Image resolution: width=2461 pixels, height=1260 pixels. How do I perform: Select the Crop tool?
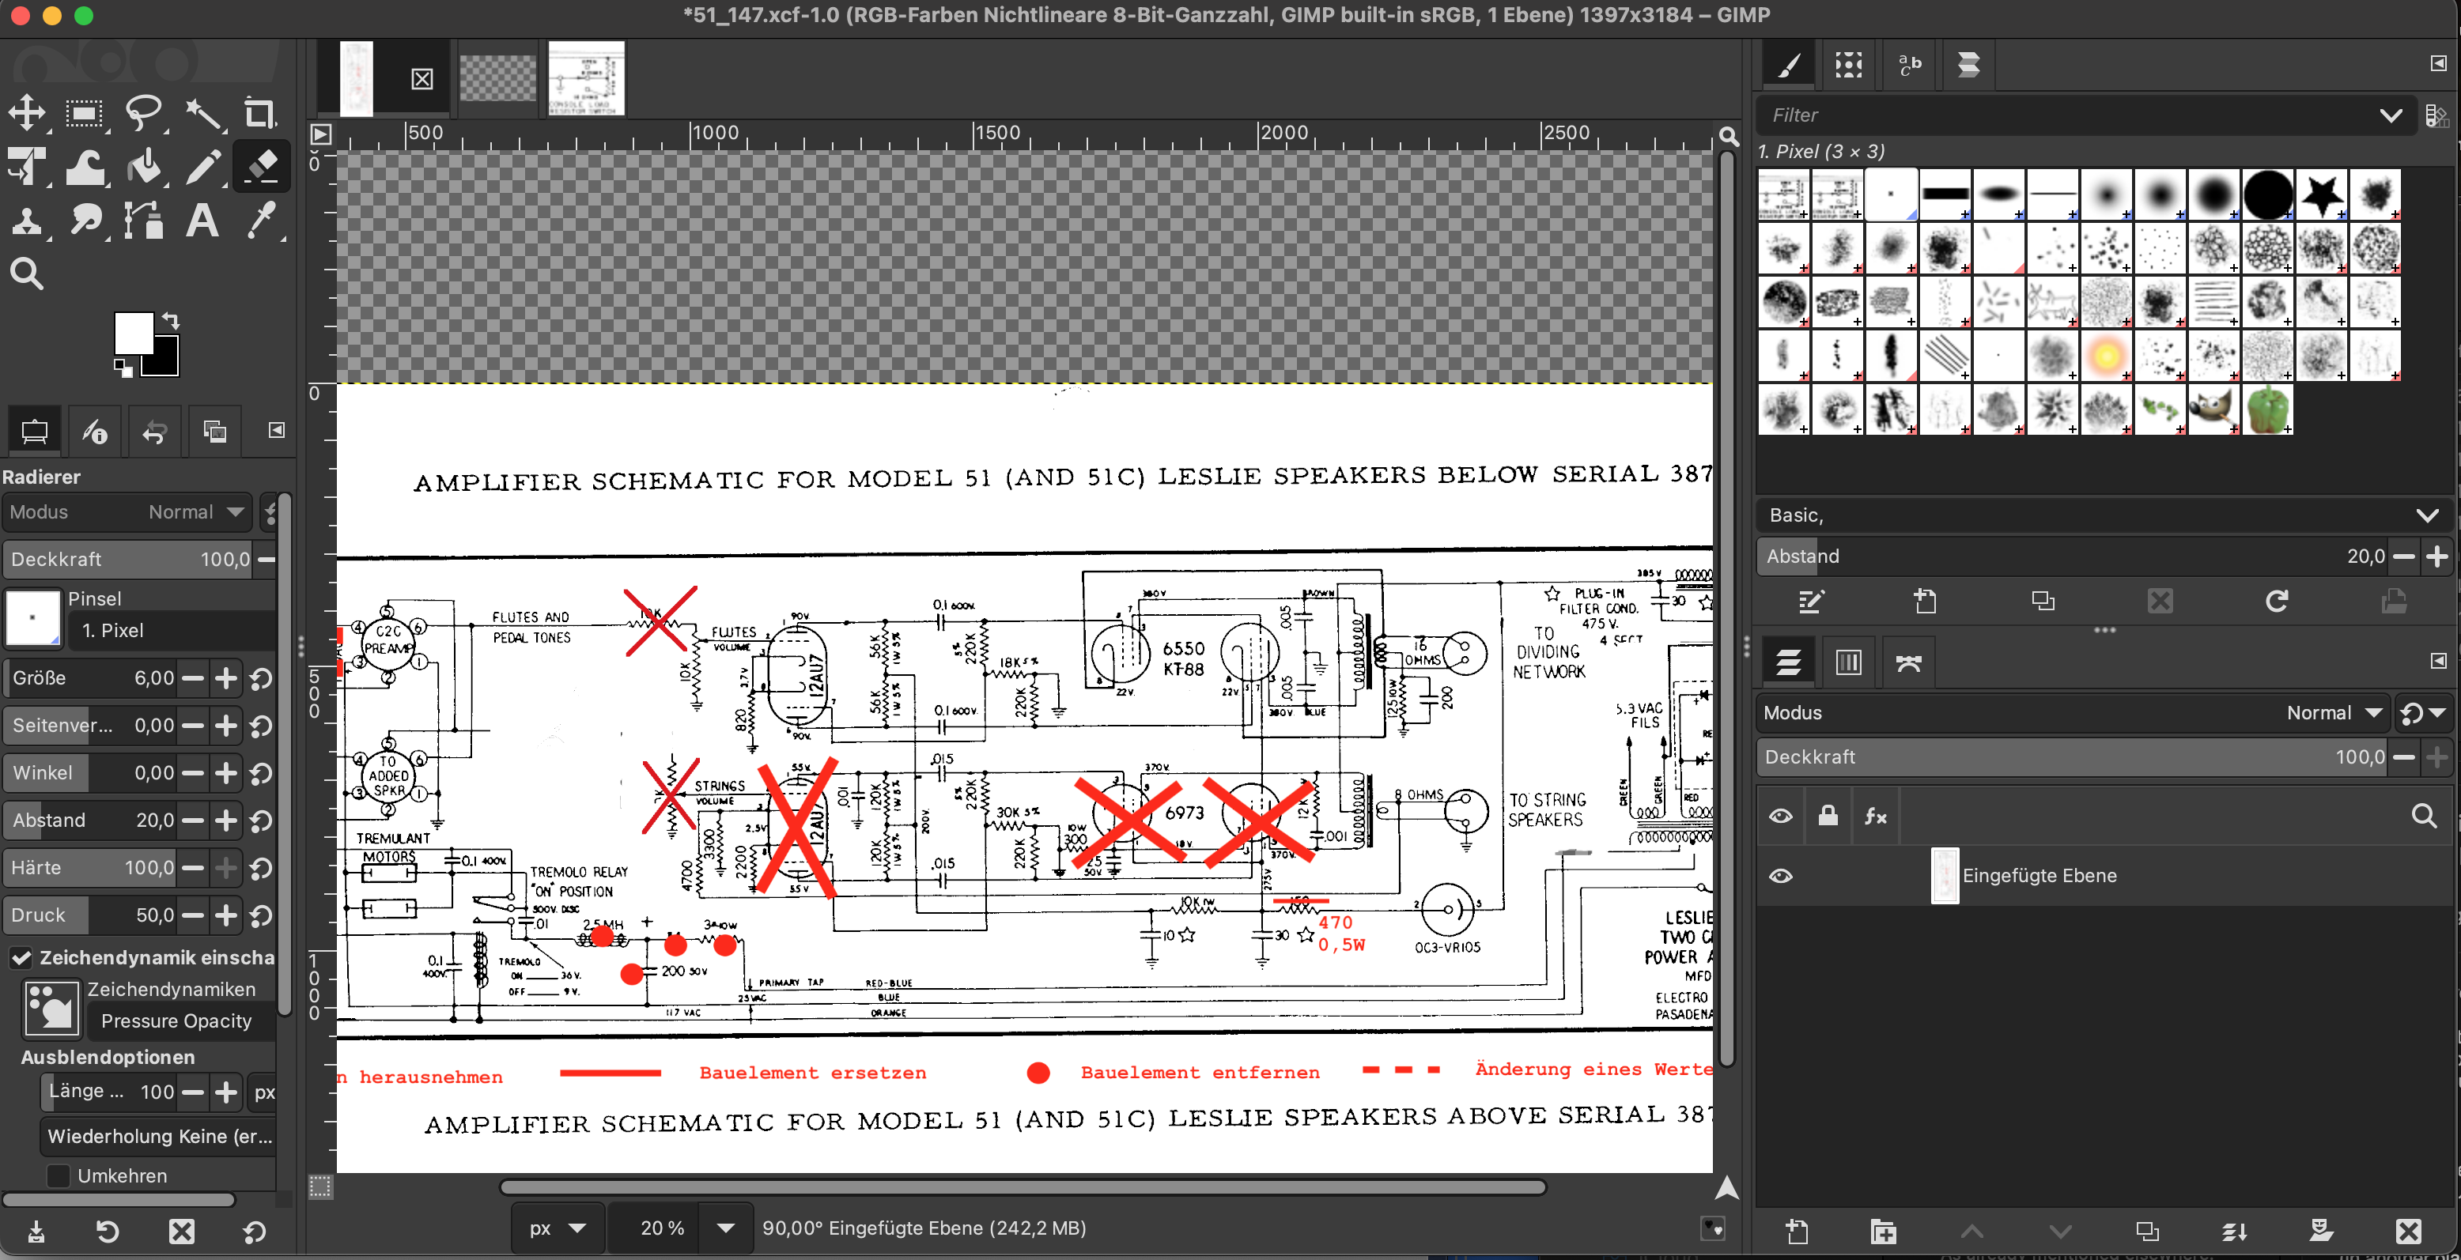260,114
